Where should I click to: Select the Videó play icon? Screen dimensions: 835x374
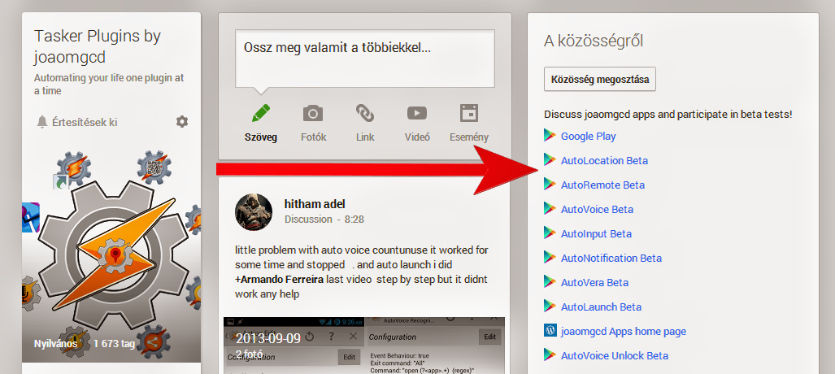click(417, 113)
